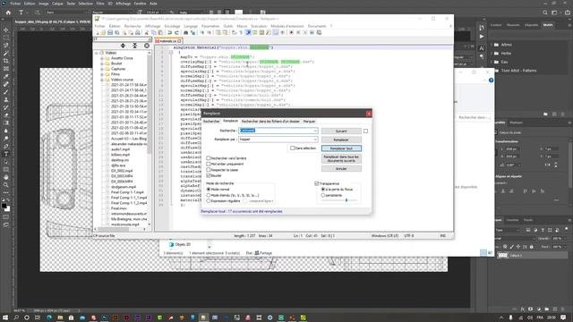The width and height of the screenshot is (573, 322).
Task: Click the foreground color swatch in Photoshop
Action: 4,206
